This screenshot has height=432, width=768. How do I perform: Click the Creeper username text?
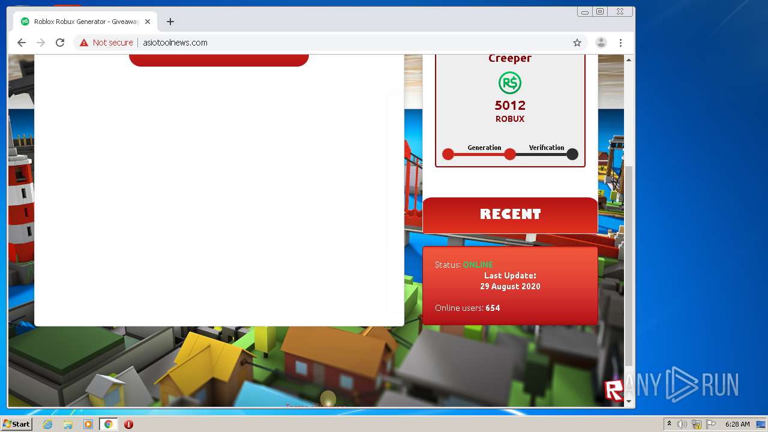coord(510,58)
